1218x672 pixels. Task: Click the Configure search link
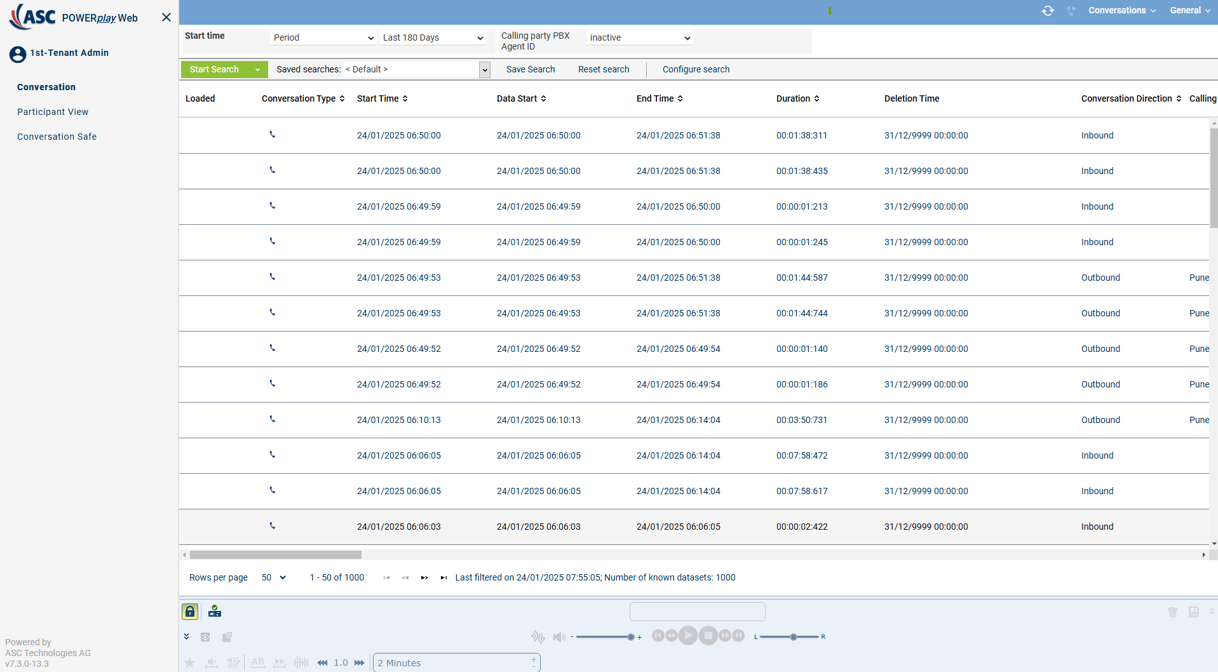696,69
